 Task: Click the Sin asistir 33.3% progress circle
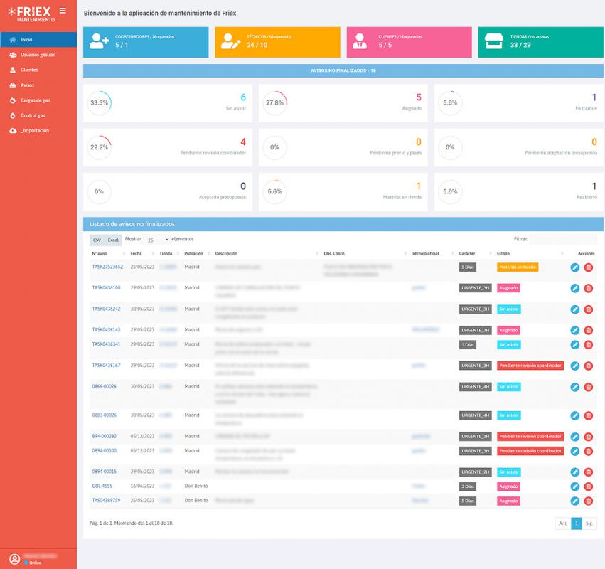pyautogui.click(x=99, y=102)
